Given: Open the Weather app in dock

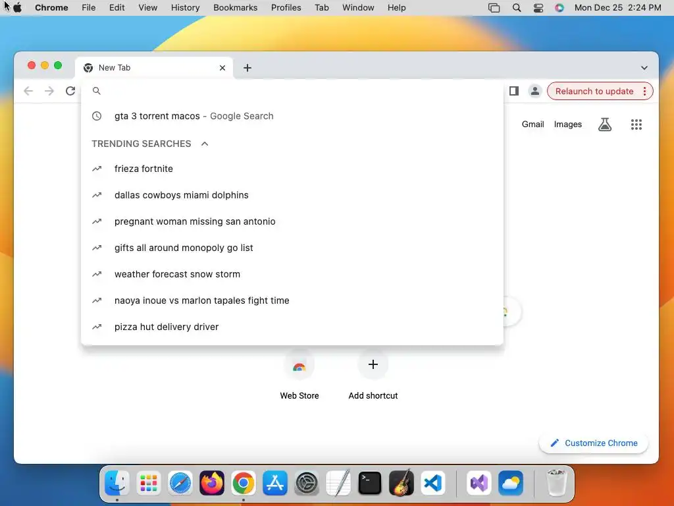Looking at the screenshot, I should pos(511,483).
